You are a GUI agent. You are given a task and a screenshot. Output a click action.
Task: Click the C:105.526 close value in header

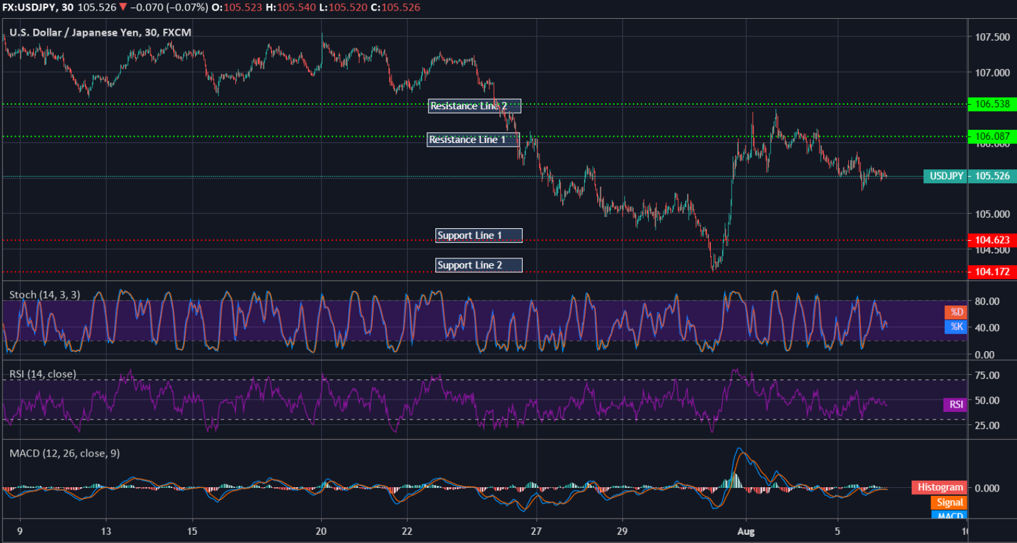pos(396,8)
